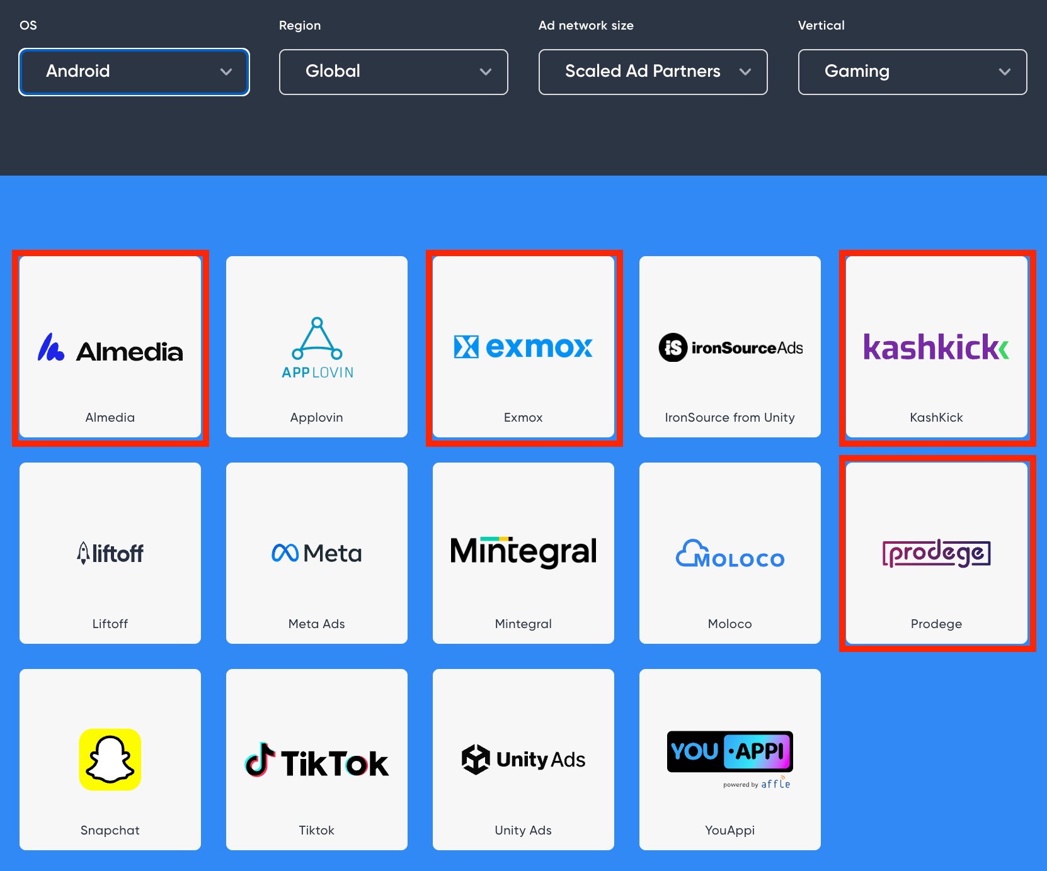
Task: Select the Moloco card label
Action: pyautogui.click(x=730, y=624)
